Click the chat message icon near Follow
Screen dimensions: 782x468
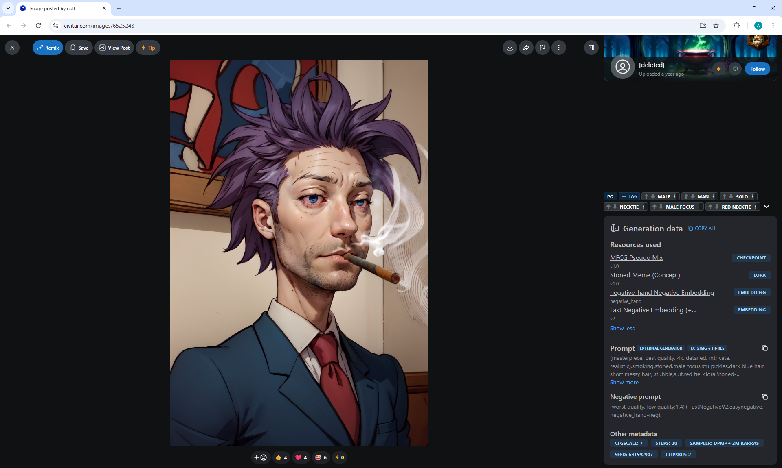(x=735, y=69)
